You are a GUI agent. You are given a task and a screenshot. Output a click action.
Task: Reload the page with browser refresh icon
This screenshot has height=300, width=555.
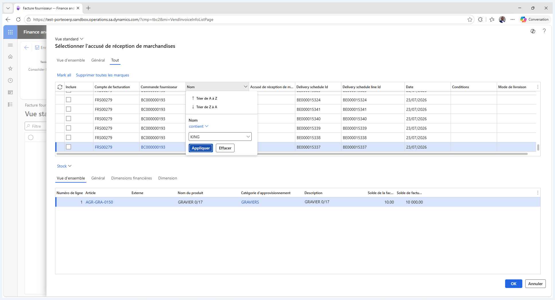(18, 19)
